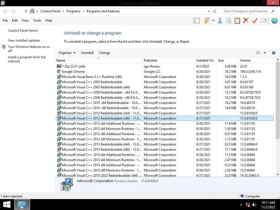
Task: Click the globe toolbar icon
Action: pyautogui.click(x=275, y=21)
